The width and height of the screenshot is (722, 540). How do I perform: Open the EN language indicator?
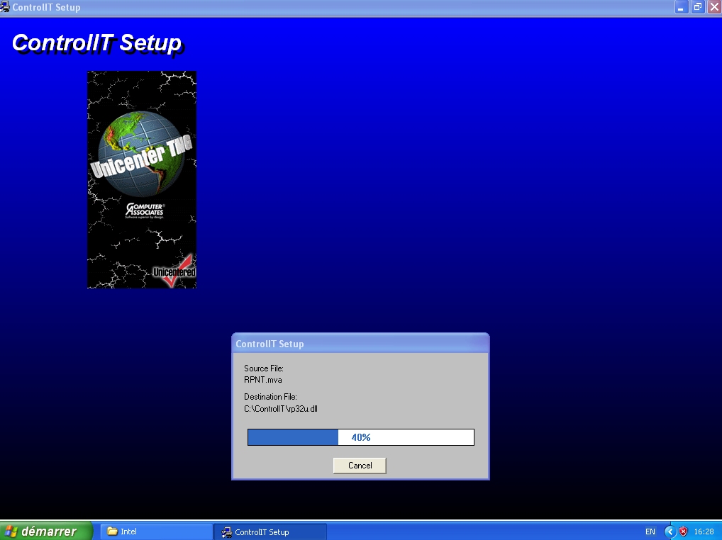[650, 531]
